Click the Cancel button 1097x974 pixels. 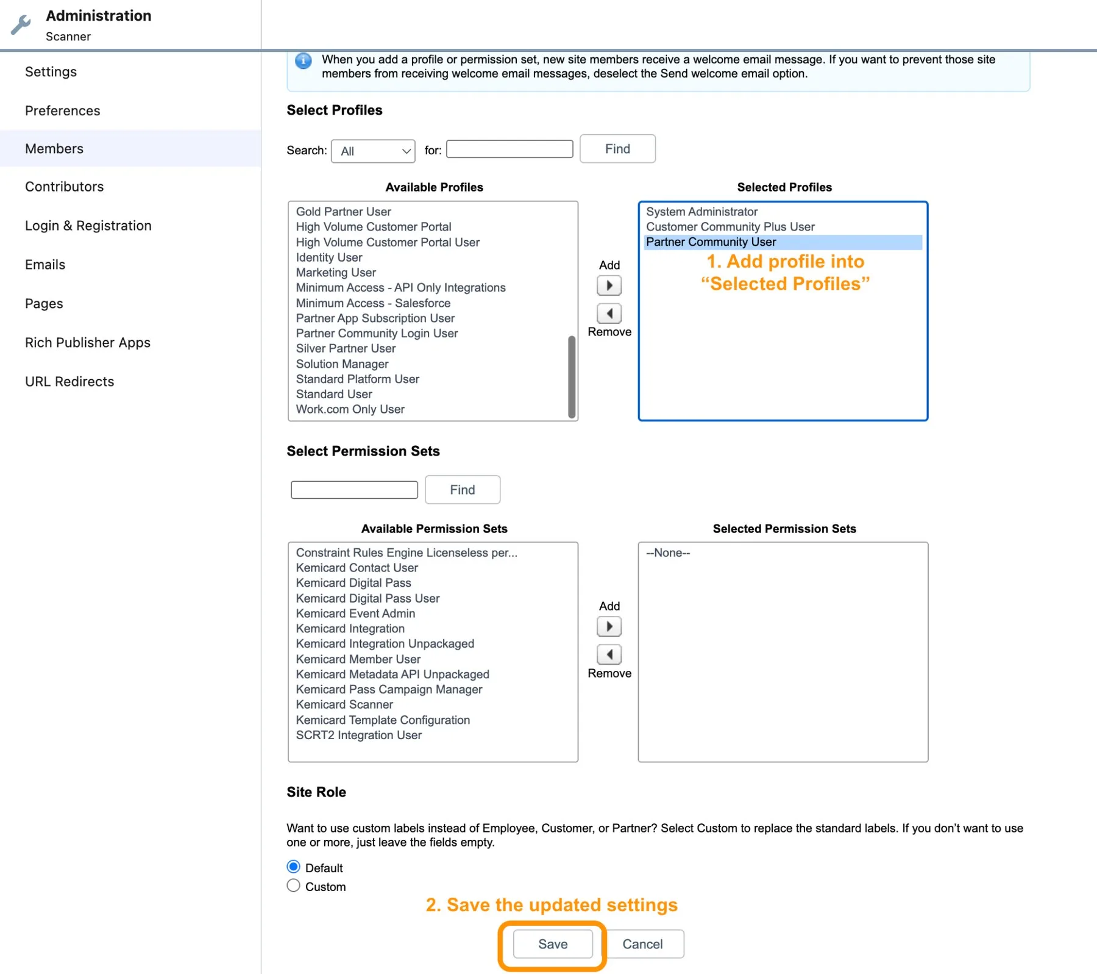click(642, 944)
